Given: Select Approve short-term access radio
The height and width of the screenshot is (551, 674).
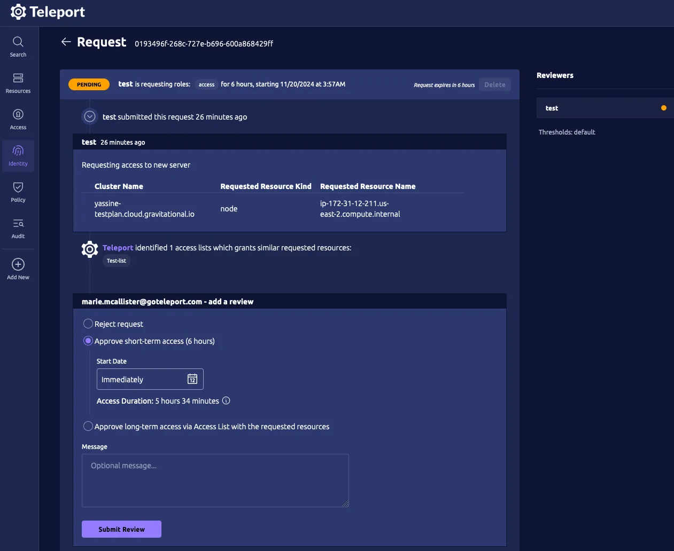Looking at the screenshot, I should pos(88,341).
